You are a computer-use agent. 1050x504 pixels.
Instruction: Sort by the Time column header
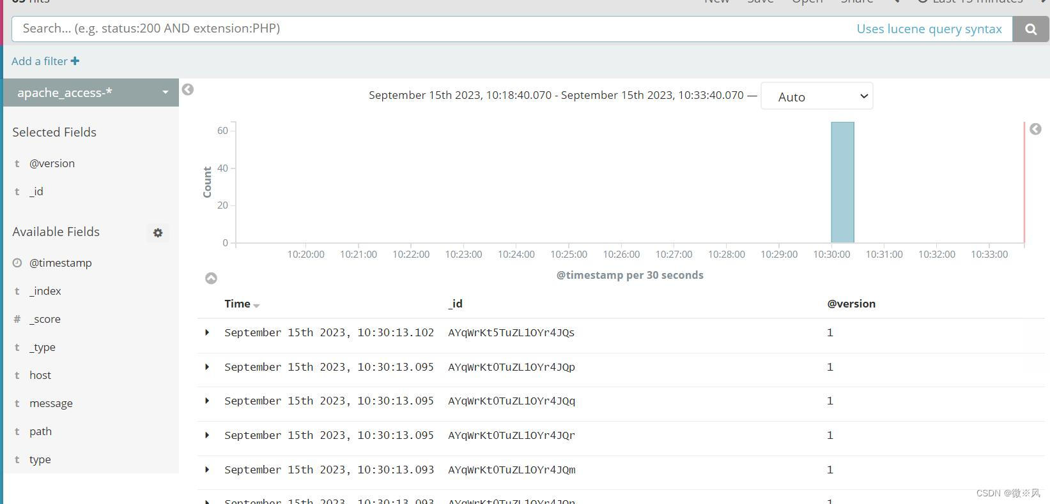[242, 304]
